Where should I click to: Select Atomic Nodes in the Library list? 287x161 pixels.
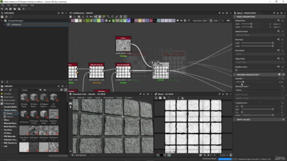(x=9, y=100)
